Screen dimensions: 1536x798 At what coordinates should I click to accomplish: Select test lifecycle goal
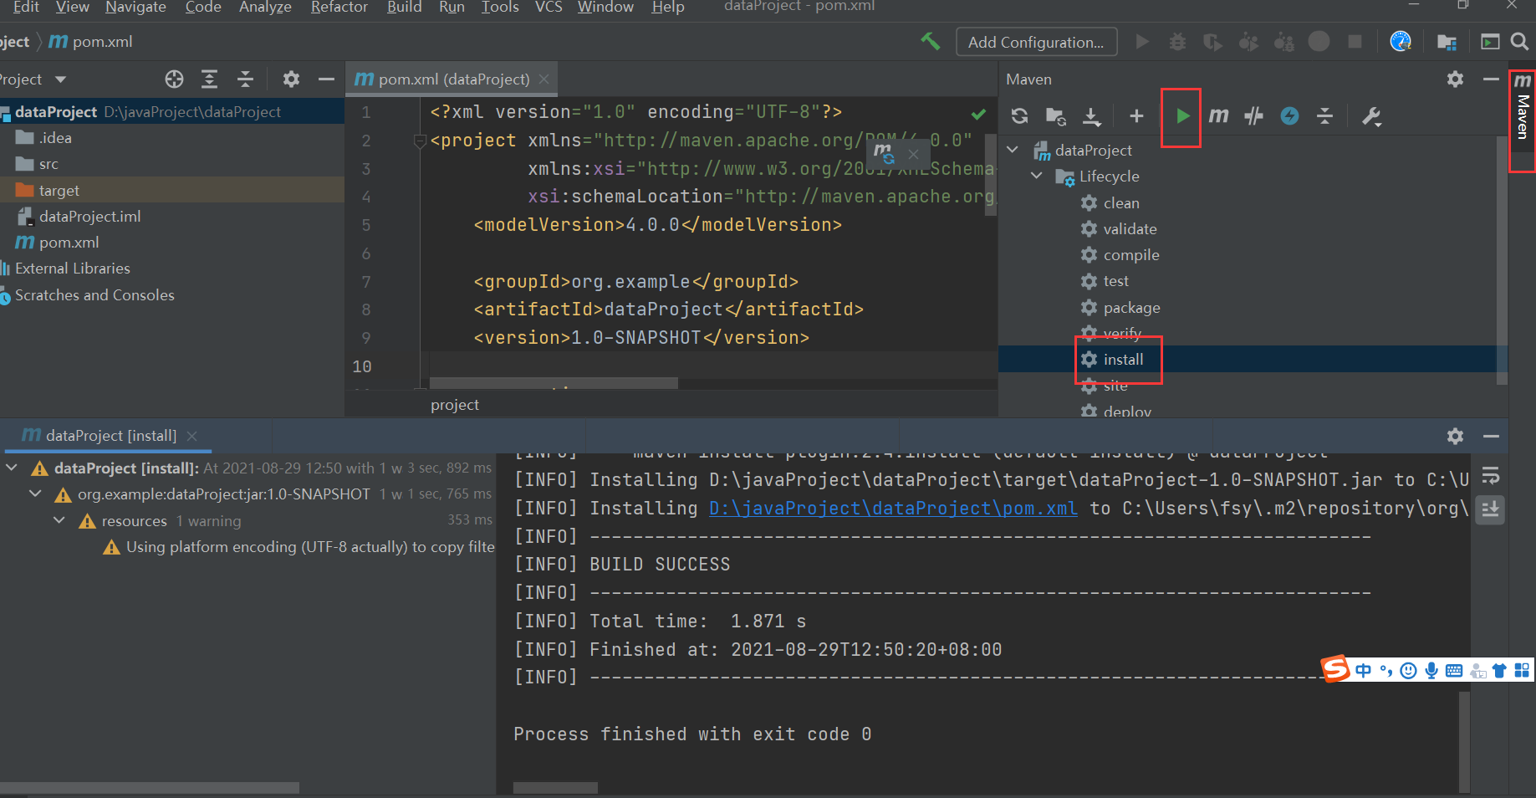(x=1115, y=280)
